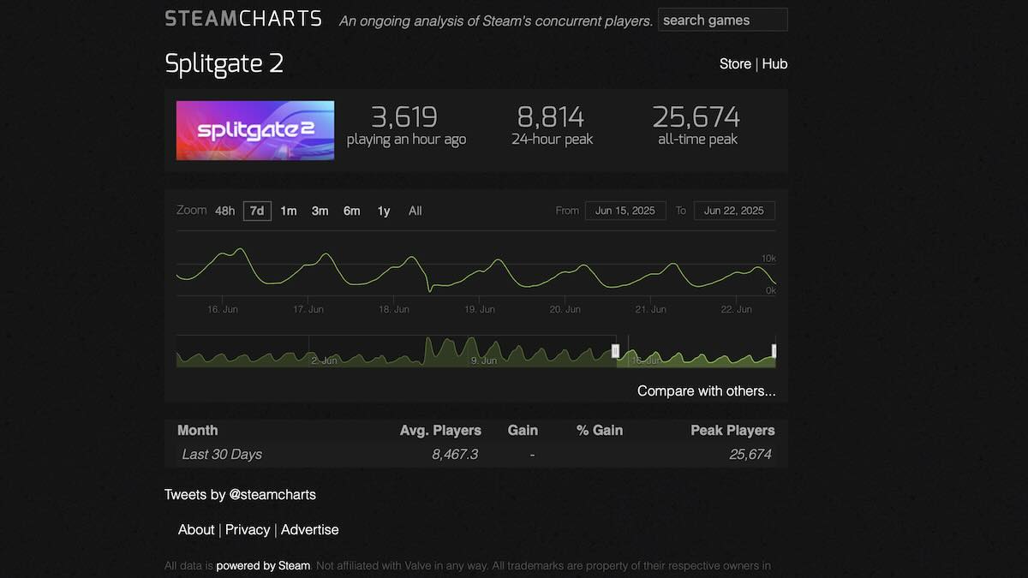Click the 20. Jun axis label

tap(565, 309)
